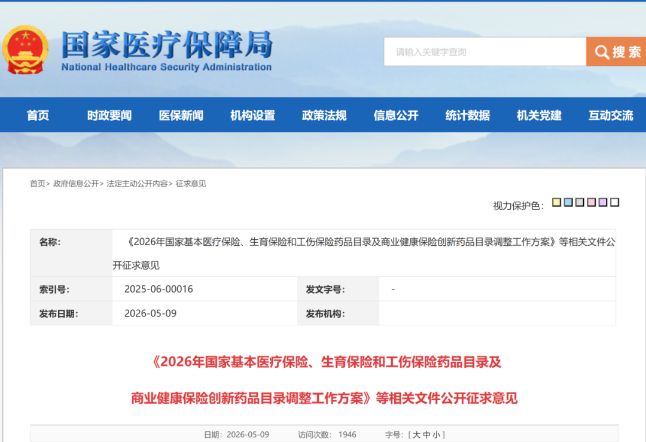
Task: Choose the gray eye-protection color swatch
Action: tap(580, 202)
